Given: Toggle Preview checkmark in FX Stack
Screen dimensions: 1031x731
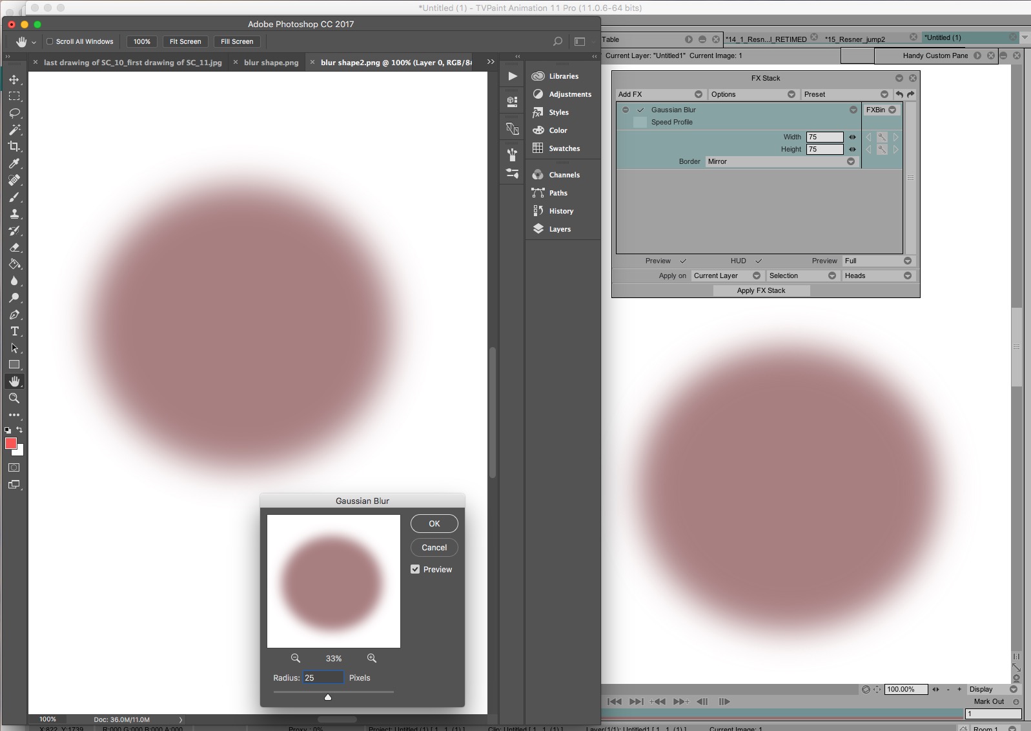Looking at the screenshot, I should coord(683,261).
